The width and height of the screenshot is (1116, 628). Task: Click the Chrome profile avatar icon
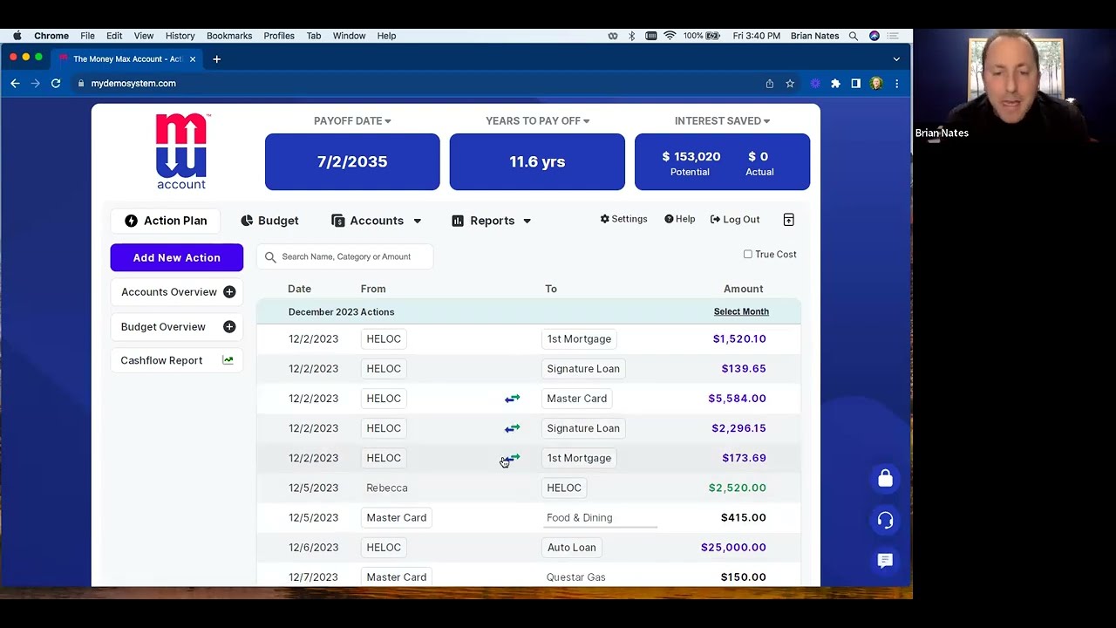point(876,84)
